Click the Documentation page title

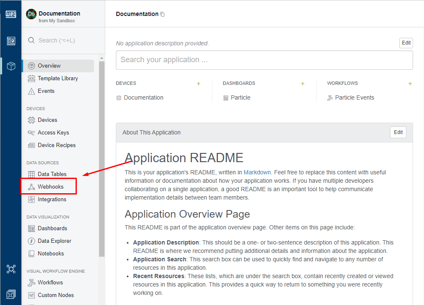[137, 14]
